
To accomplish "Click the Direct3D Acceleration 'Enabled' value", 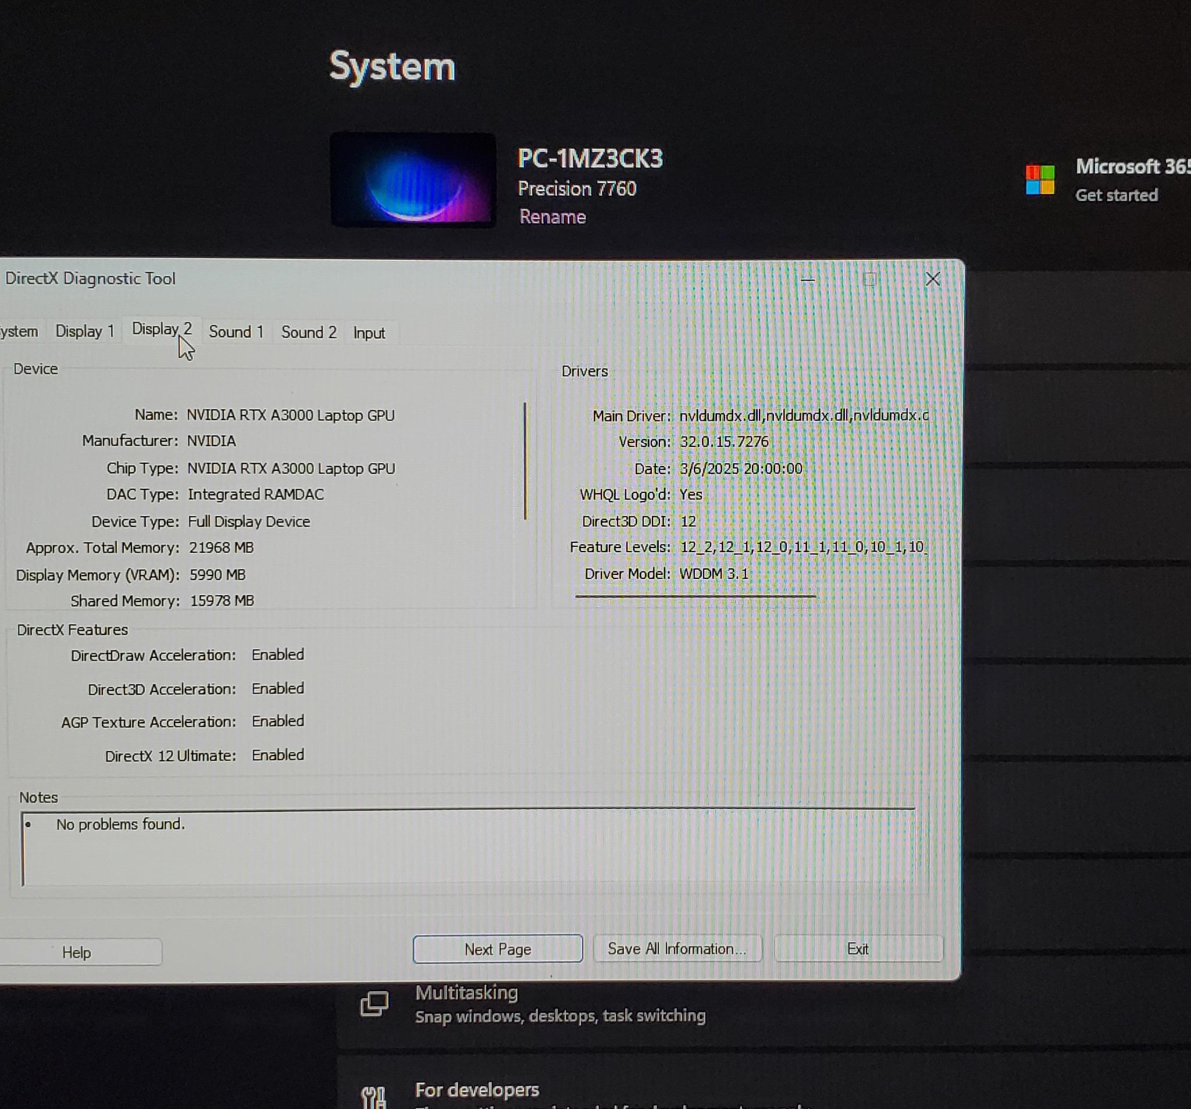I will (277, 689).
